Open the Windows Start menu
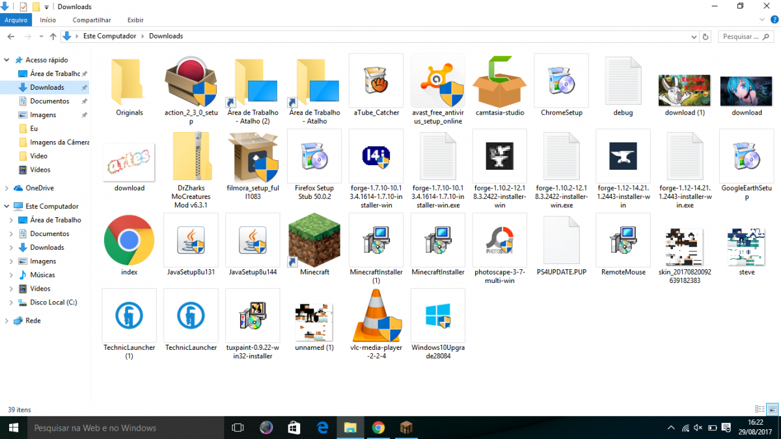The width and height of the screenshot is (781, 439). point(13,427)
